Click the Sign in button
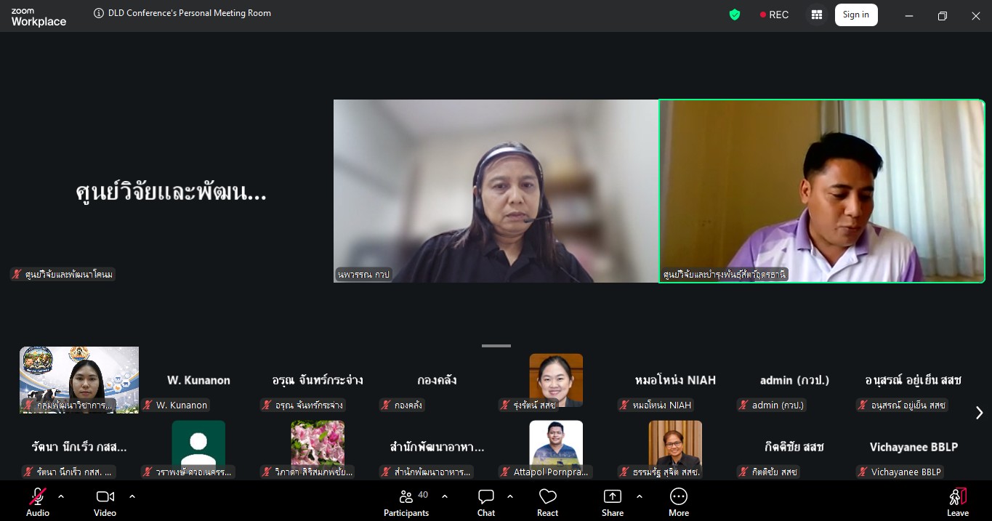The height and width of the screenshot is (521, 992). point(855,15)
